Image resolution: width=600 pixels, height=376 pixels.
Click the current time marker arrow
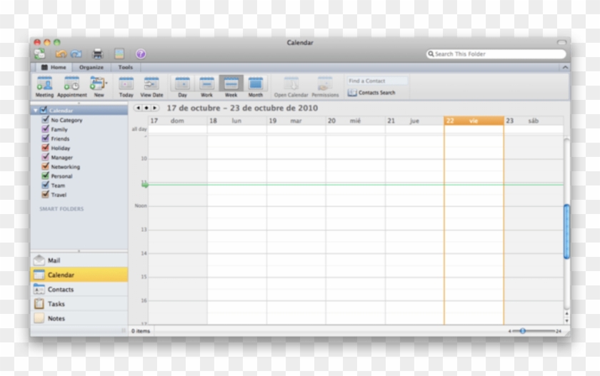(145, 185)
